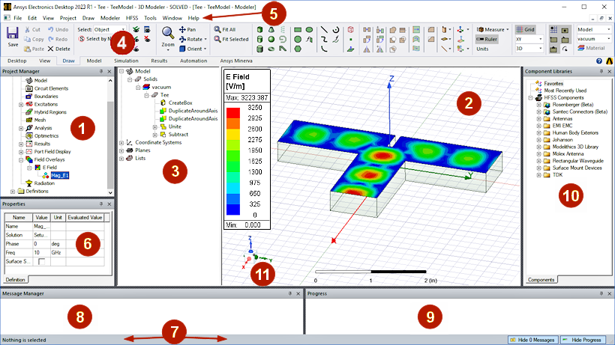Toggle snap to grid mode
Viewport: 615px width, 345px height.
tap(553, 30)
